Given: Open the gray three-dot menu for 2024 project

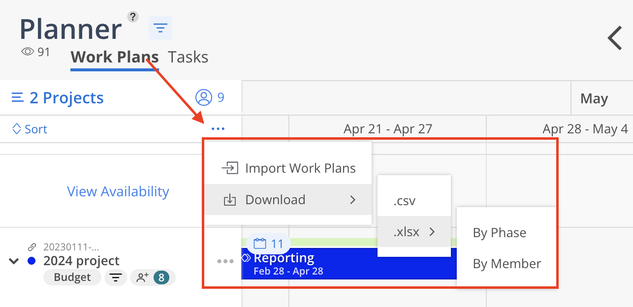Looking at the screenshot, I should pyautogui.click(x=225, y=261).
